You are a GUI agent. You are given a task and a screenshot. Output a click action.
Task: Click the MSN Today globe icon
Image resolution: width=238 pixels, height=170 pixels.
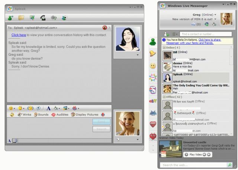(x=206, y=24)
